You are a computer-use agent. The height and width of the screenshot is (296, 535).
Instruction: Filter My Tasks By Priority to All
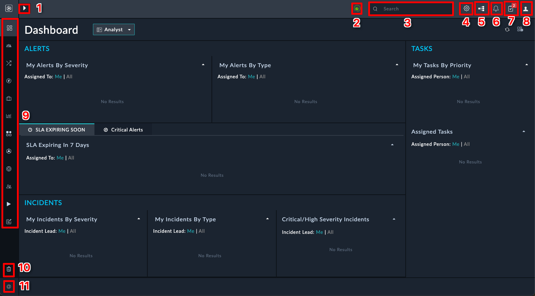click(x=467, y=77)
